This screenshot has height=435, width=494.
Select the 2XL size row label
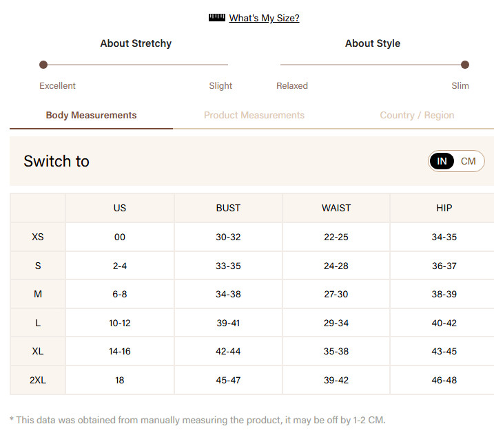(x=38, y=381)
